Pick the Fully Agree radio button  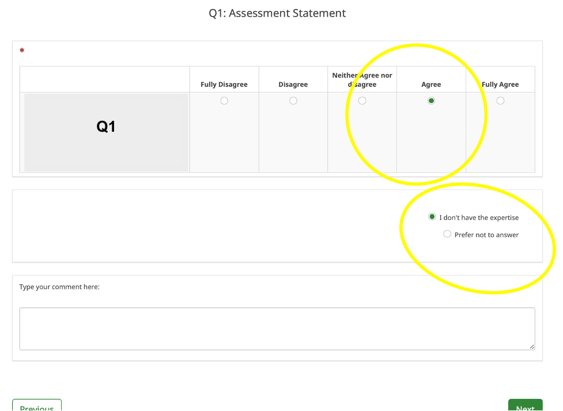(x=500, y=101)
